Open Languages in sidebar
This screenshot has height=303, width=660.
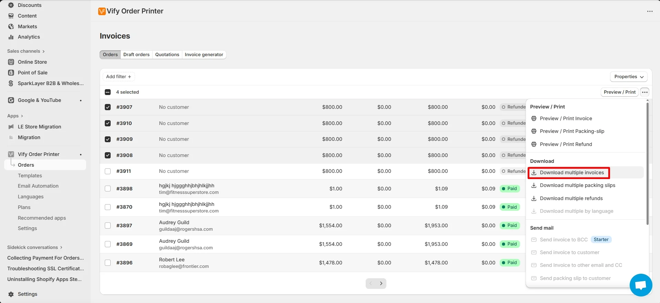(x=31, y=197)
